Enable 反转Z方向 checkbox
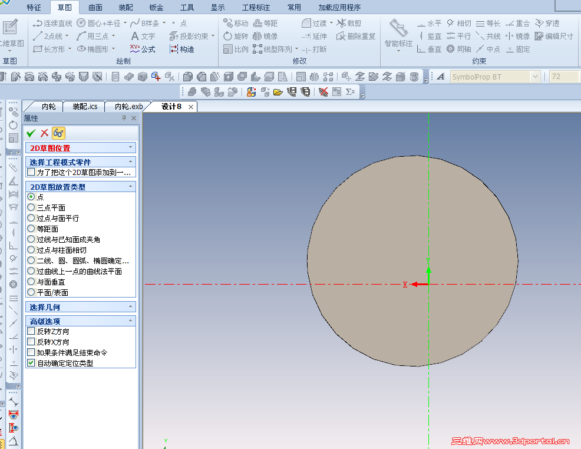The image size is (581, 449). coord(31,331)
